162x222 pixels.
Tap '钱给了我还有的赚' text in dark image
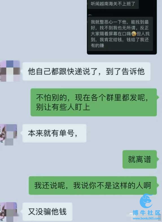point(120,43)
